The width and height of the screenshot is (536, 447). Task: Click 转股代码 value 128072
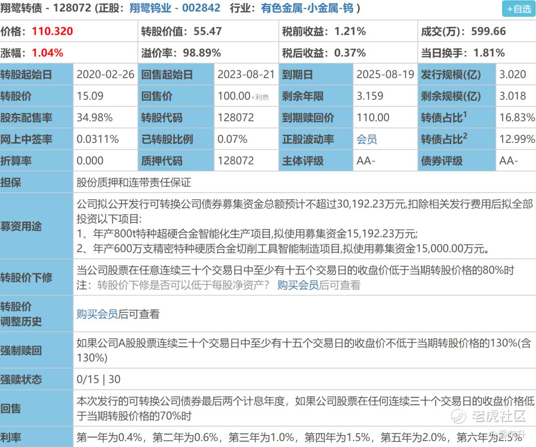click(x=236, y=117)
